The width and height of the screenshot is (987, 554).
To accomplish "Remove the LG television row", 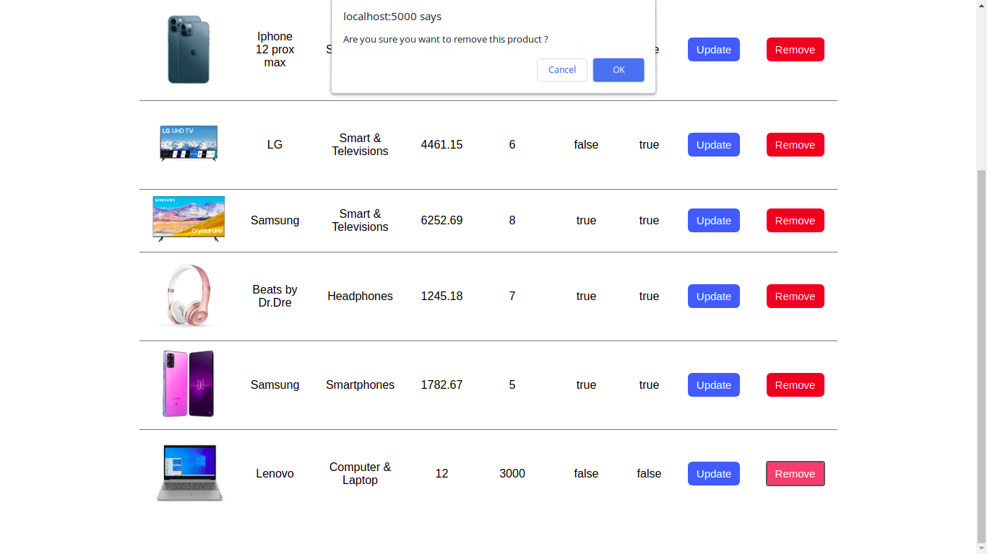I will (x=795, y=145).
